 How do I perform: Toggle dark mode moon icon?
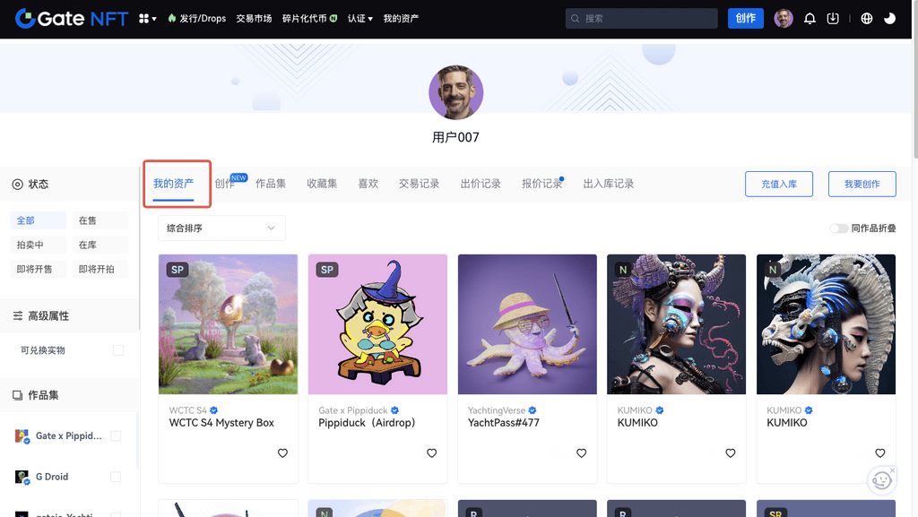(889, 18)
